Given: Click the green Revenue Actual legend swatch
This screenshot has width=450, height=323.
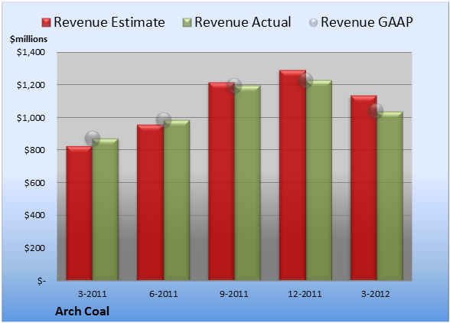Looking at the screenshot, I should 187,23.
